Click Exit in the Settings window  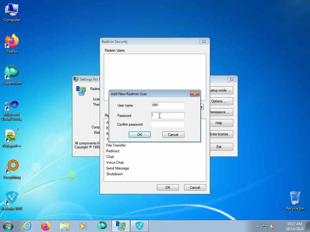pyautogui.click(x=221, y=147)
